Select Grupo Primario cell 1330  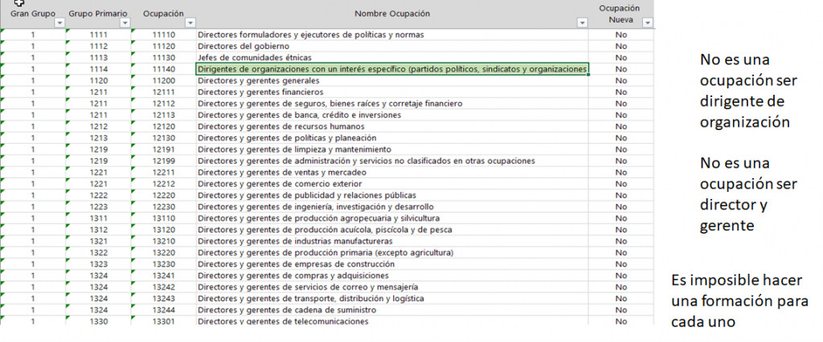[x=98, y=321]
